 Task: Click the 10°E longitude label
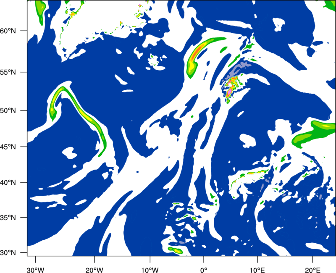click(257, 270)
